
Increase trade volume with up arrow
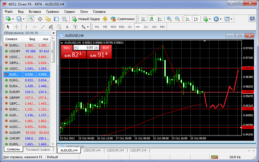click(97, 47)
